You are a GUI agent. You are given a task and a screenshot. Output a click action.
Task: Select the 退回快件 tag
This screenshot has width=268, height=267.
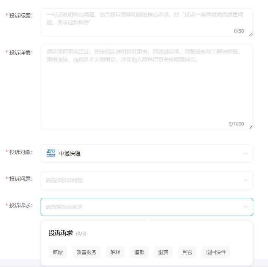point(216,252)
